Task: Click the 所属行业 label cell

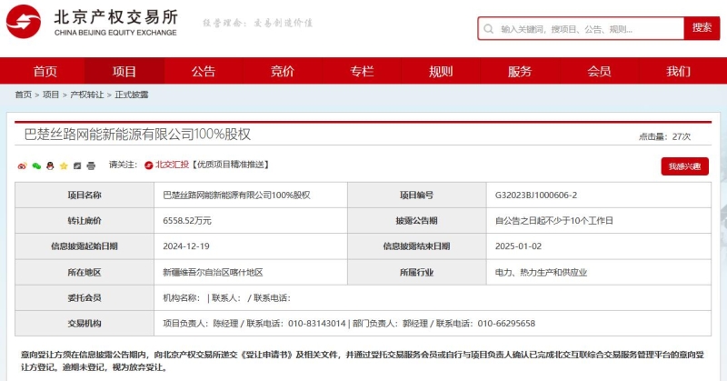Action: point(417,272)
